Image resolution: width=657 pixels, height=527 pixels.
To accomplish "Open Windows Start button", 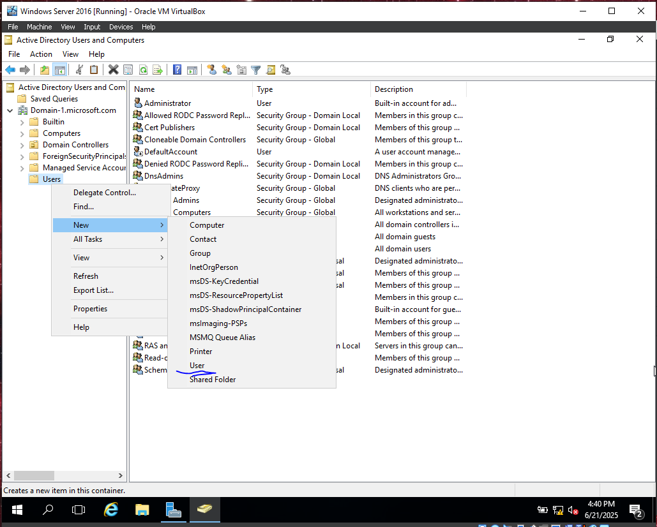I will click(x=17, y=509).
